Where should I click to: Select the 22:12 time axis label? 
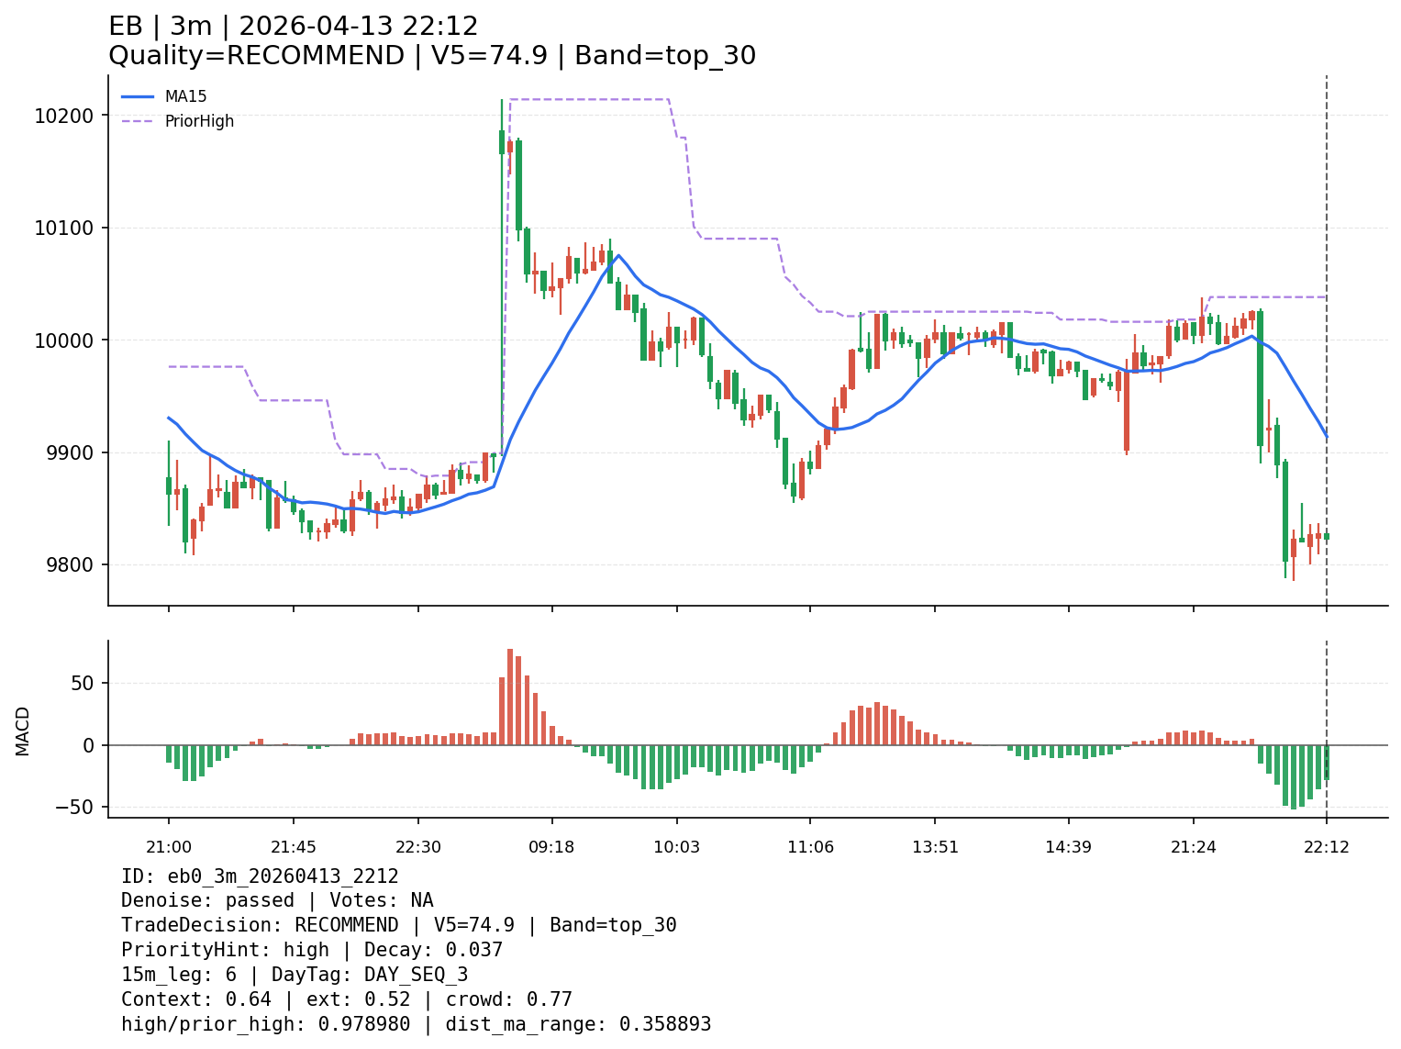pyautogui.click(x=1327, y=847)
